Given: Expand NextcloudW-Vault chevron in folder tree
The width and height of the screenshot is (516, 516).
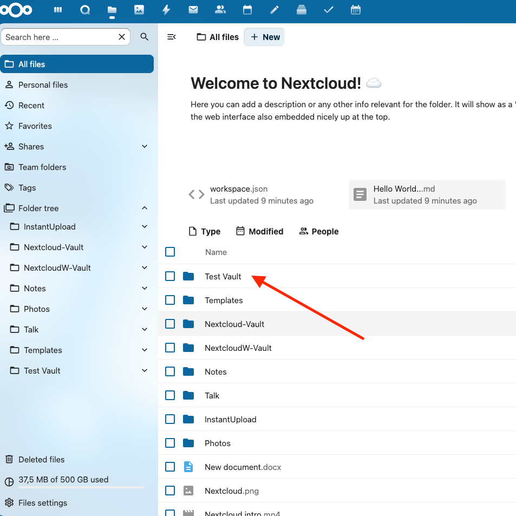Looking at the screenshot, I should point(145,267).
